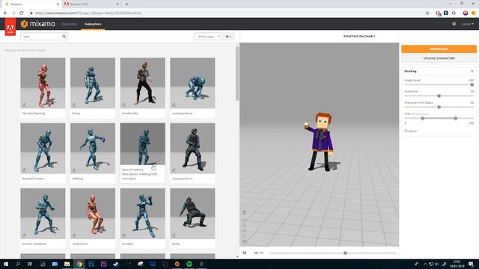The image size is (479, 269).
Task: Click the Chrome profile avatar icon
Action: [466, 13]
